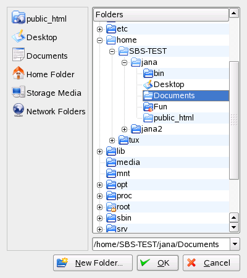Click the etc folder icon in tree
The image size is (247, 278).
click(111, 29)
